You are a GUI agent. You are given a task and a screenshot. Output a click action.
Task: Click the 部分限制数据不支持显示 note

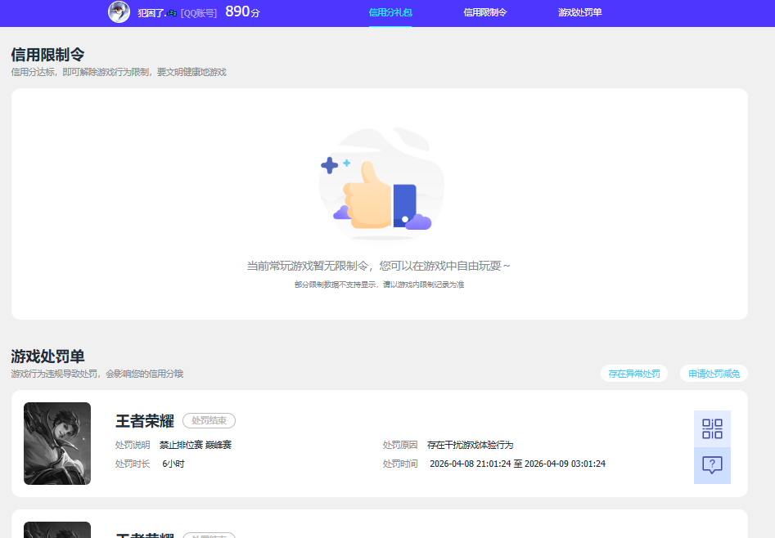pyautogui.click(x=379, y=285)
